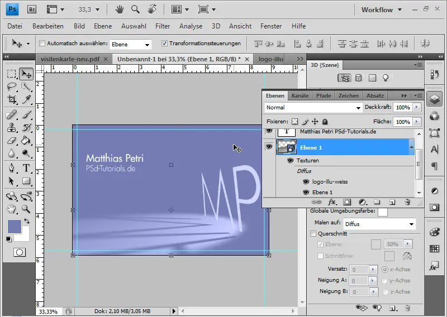Select the Rectangular Marquee tool
Viewport: 447px width, 317px height.
(x=11, y=74)
